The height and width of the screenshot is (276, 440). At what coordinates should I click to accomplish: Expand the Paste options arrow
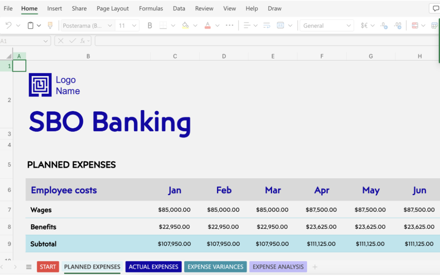[39, 26]
